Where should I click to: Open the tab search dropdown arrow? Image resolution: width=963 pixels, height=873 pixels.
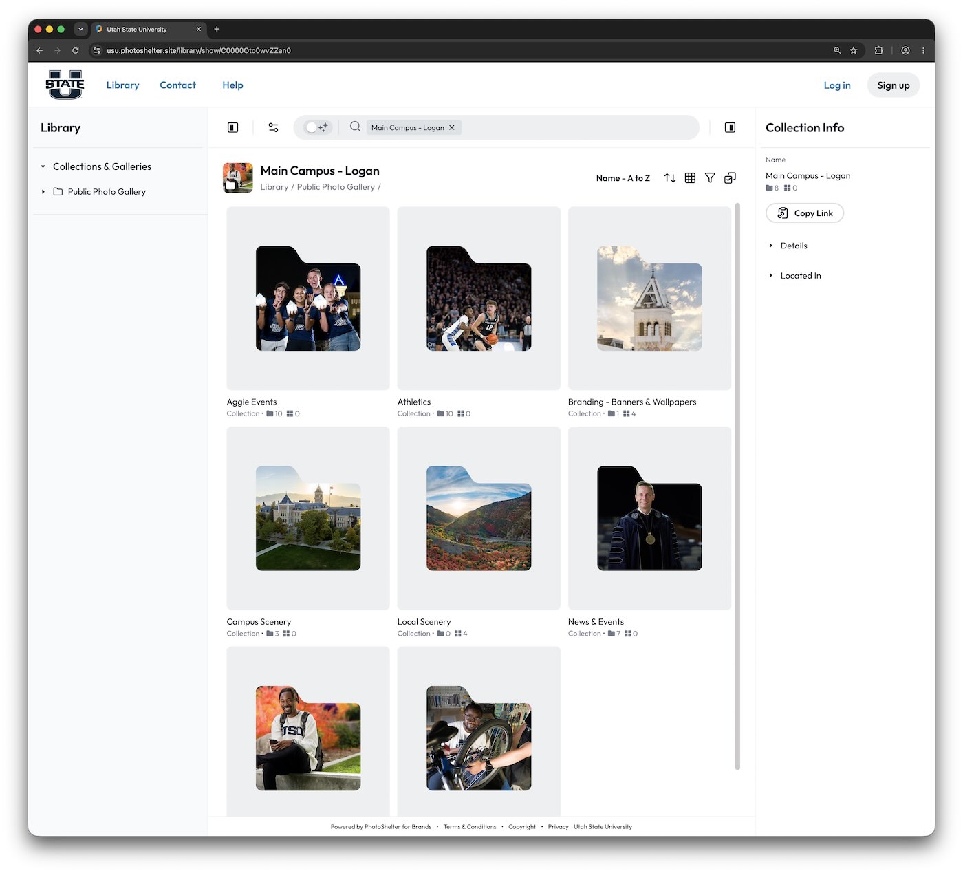(x=80, y=29)
